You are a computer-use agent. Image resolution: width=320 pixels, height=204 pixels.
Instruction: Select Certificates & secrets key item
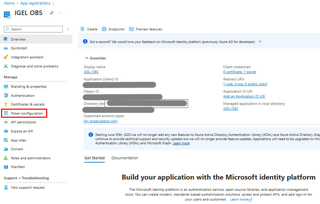click(27, 104)
